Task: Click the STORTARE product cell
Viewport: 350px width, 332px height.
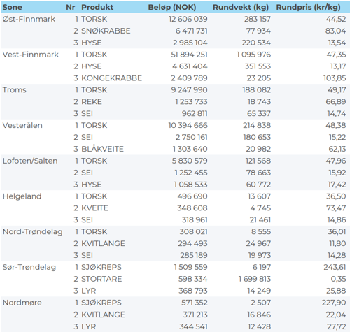Action: pyautogui.click(x=101, y=279)
